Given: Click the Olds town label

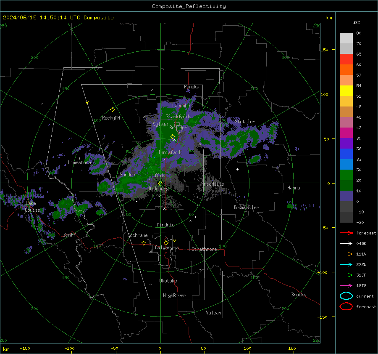Looking at the screenshot, I should 160,176.
